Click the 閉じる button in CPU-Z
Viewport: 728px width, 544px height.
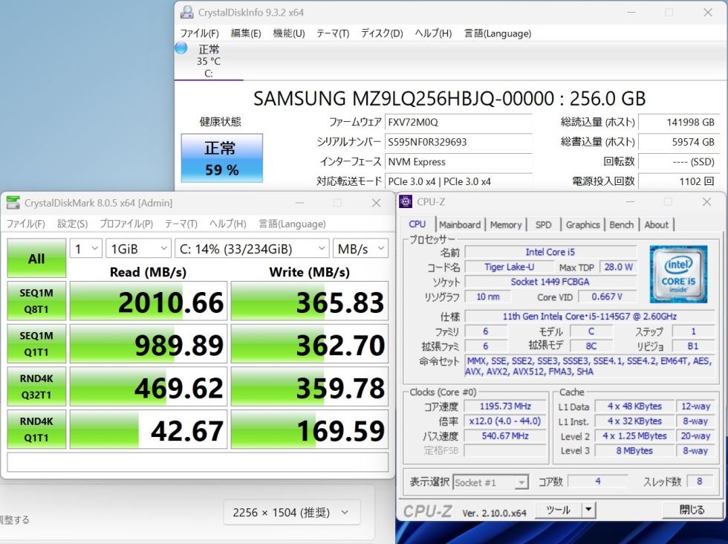click(x=692, y=510)
